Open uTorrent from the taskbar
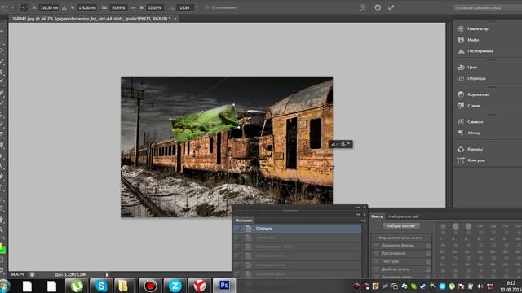This screenshot has height=293, width=522. pos(76,286)
